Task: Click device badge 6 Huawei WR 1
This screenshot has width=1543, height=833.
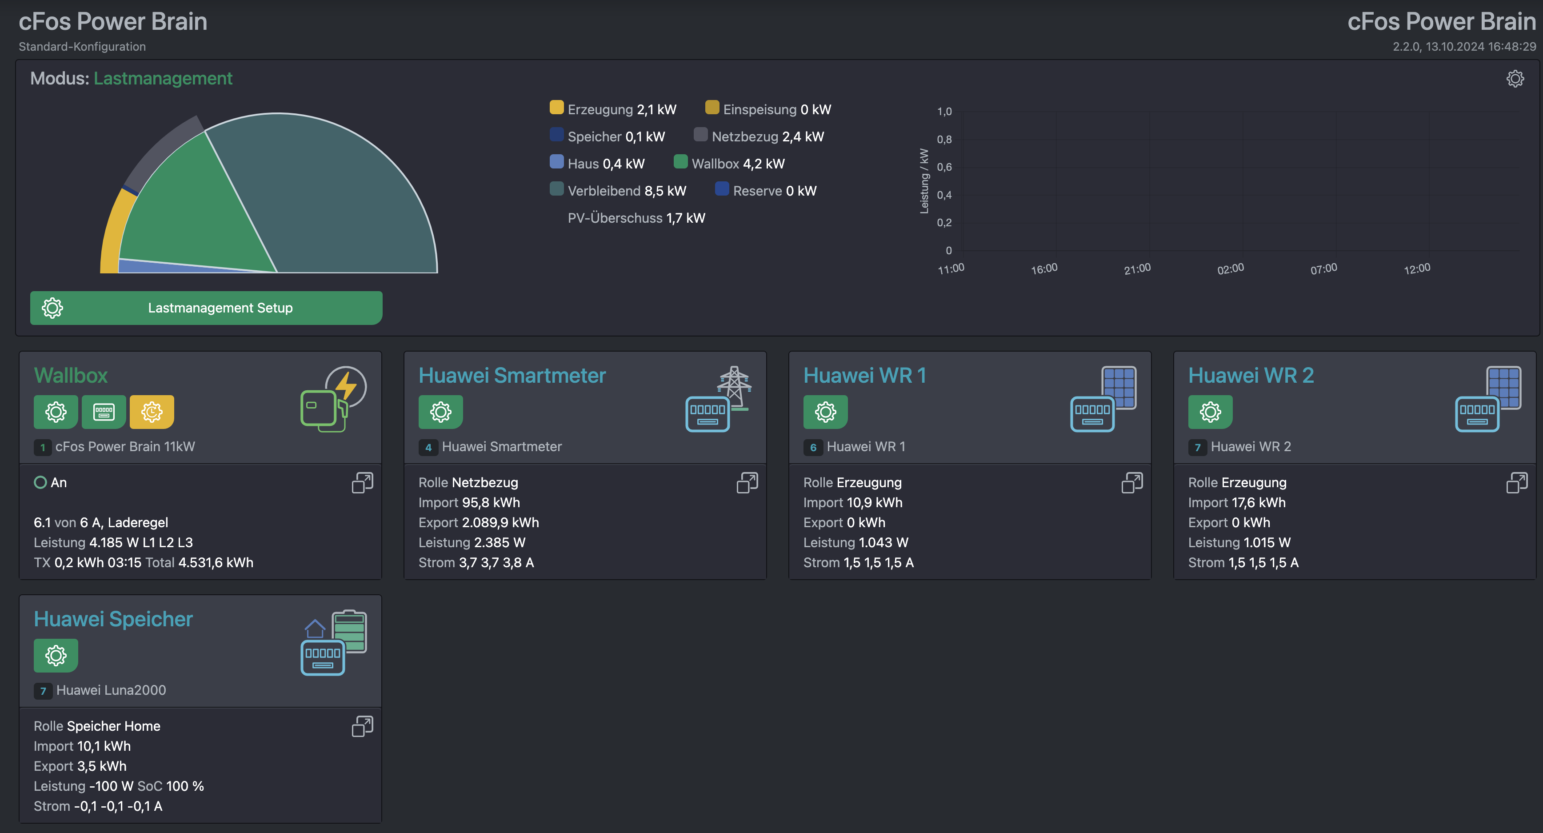Action: [x=813, y=447]
